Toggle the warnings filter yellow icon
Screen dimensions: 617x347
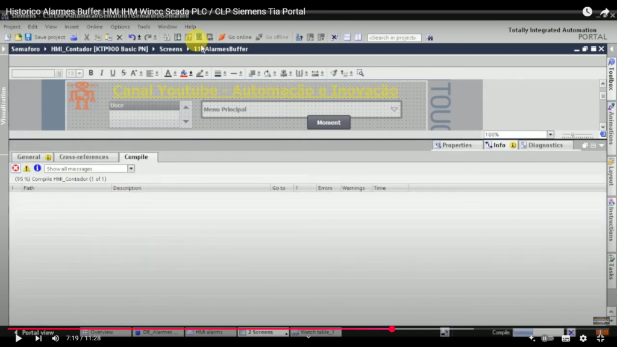[27, 169]
